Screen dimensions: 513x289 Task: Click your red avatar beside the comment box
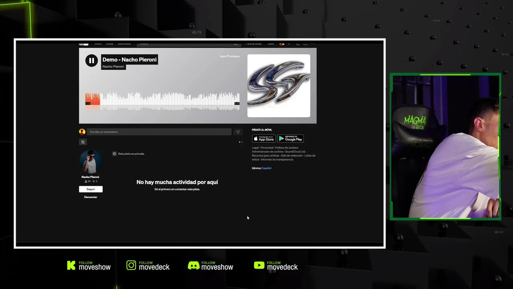[82, 132]
